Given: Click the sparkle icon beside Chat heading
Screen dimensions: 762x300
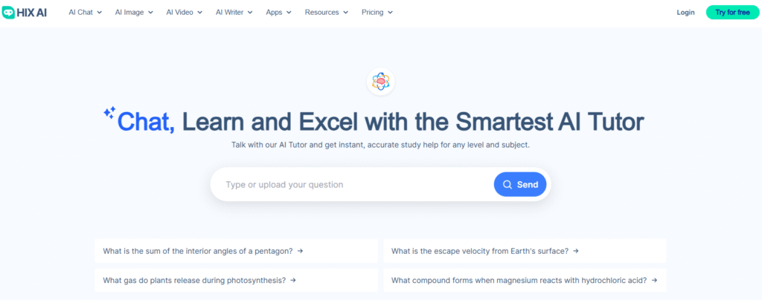Looking at the screenshot, I should click(109, 113).
